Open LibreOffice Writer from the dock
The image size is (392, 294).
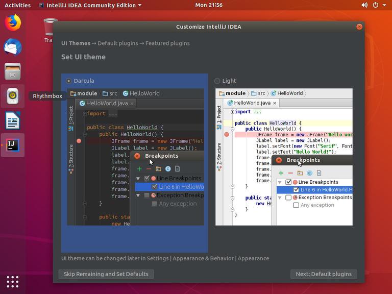coord(12,120)
